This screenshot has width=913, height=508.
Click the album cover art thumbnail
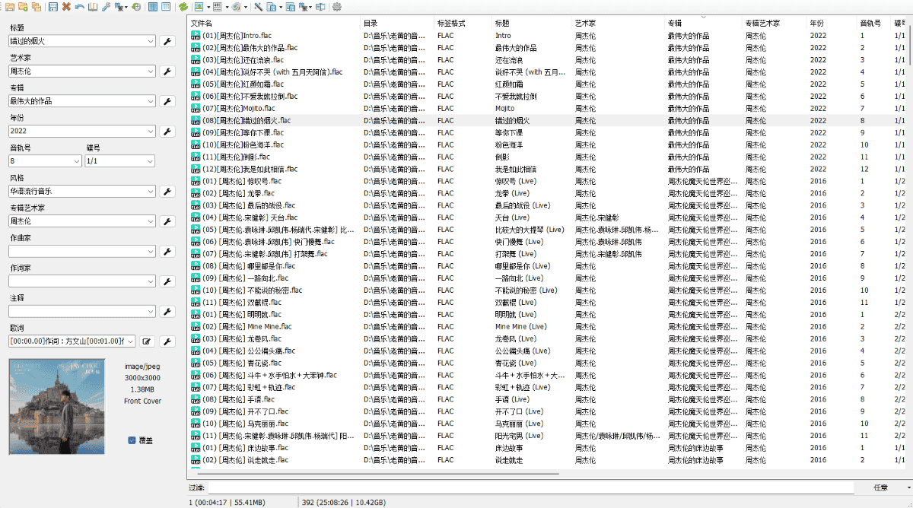point(57,407)
